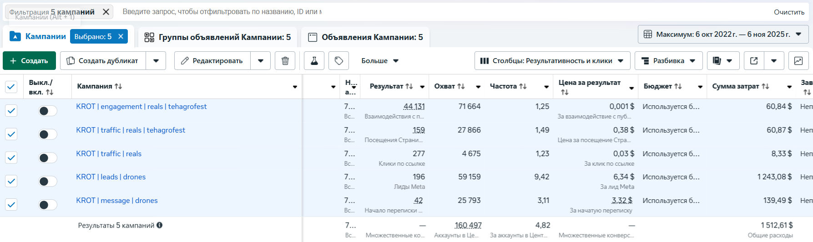Screen dimensions: 813x242
Task: Click the export share icon
Action: coord(754,61)
